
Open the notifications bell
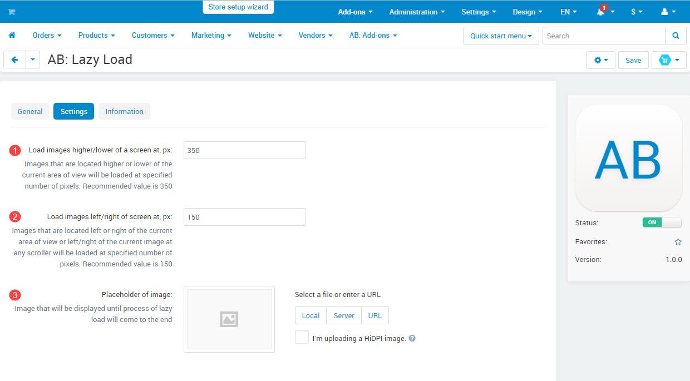604,12
